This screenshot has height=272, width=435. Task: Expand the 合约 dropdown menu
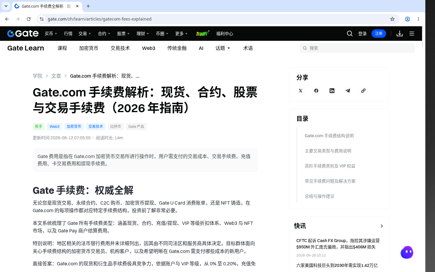pos(104,34)
